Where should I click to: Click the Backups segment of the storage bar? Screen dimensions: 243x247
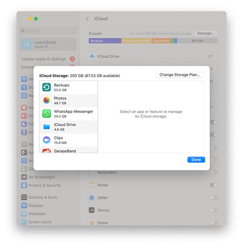point(105,41)
